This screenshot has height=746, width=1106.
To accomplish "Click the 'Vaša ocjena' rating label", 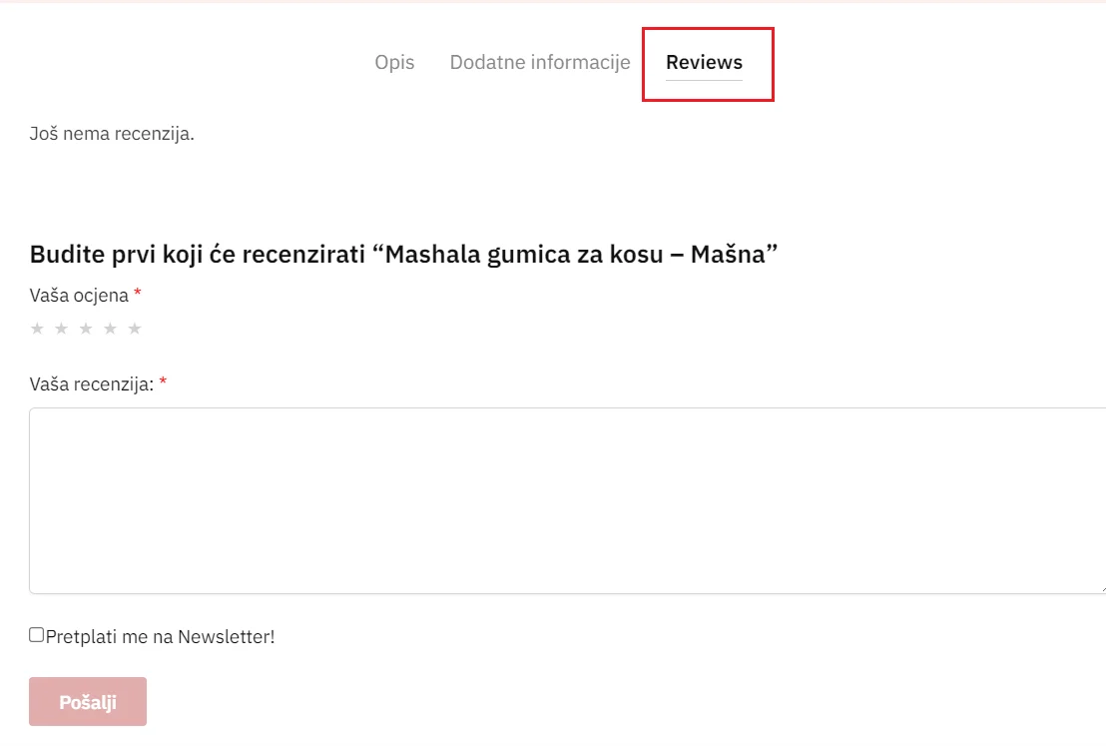I will click(79, 295).
